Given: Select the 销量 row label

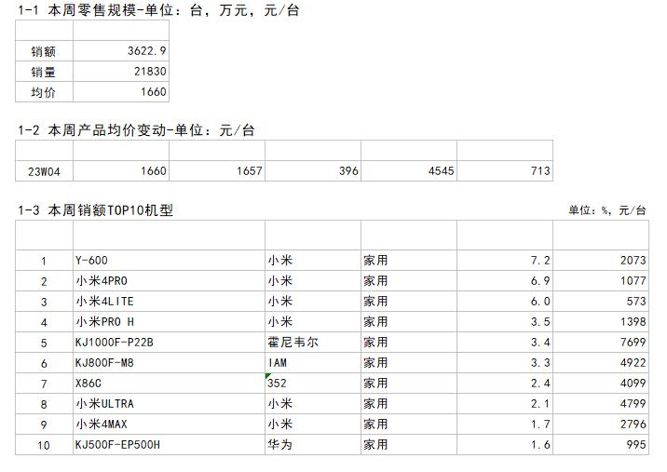Looking at the screenshot, I should 44,72.
